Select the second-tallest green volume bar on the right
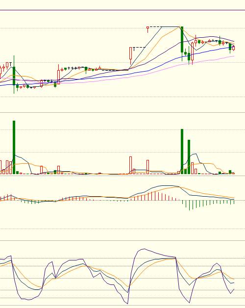The height and width of the screenshot is (308, 245). pyautogui.click(x=189, y=157)
